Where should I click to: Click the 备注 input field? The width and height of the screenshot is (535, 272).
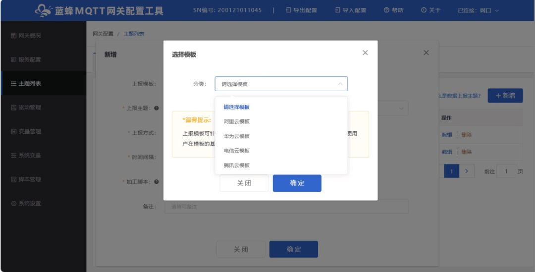(287, 207)
